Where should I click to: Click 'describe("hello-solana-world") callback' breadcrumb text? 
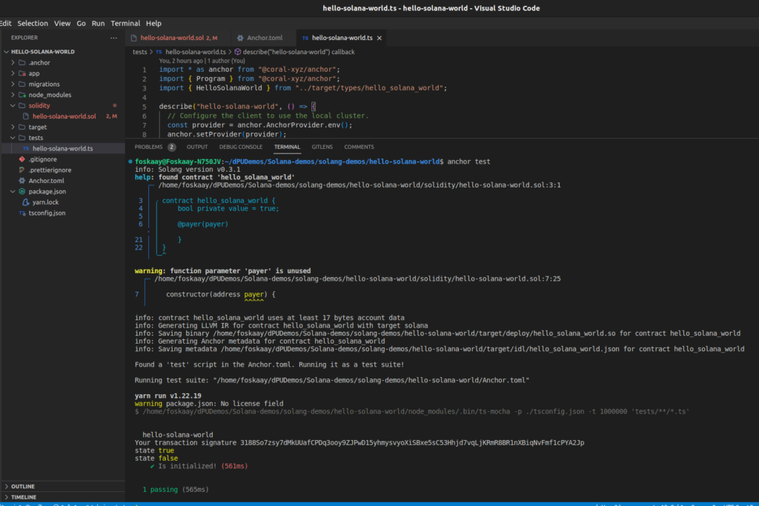[299, 52]
